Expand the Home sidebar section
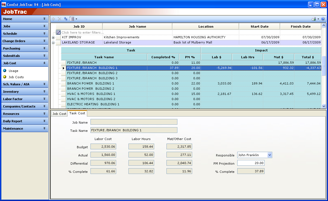The image size is (328, 201). (25, 19)
